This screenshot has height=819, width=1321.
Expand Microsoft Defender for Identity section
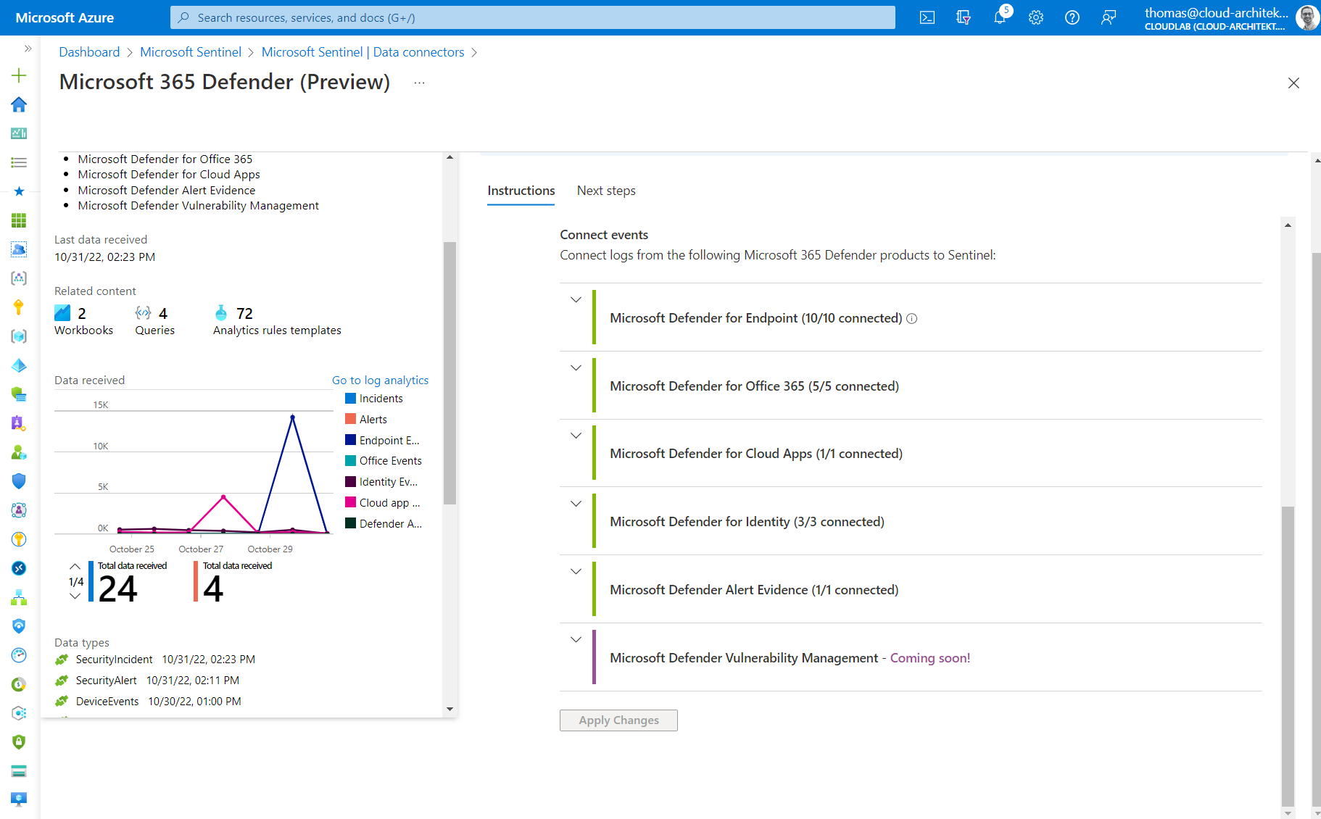click(x=576, y=504)
